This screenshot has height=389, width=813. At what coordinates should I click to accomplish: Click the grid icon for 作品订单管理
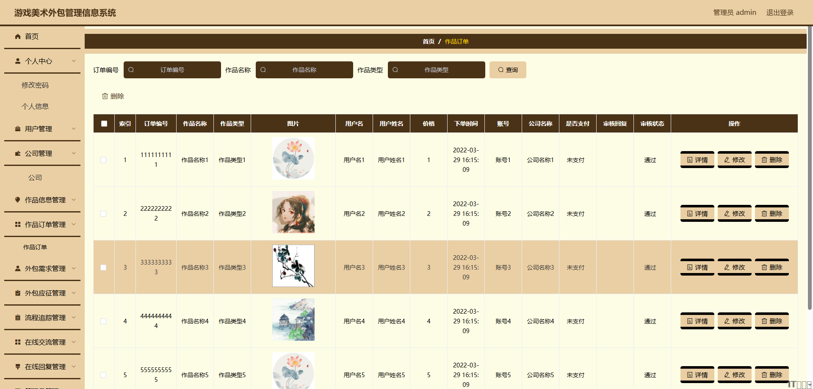coord(18,224)
